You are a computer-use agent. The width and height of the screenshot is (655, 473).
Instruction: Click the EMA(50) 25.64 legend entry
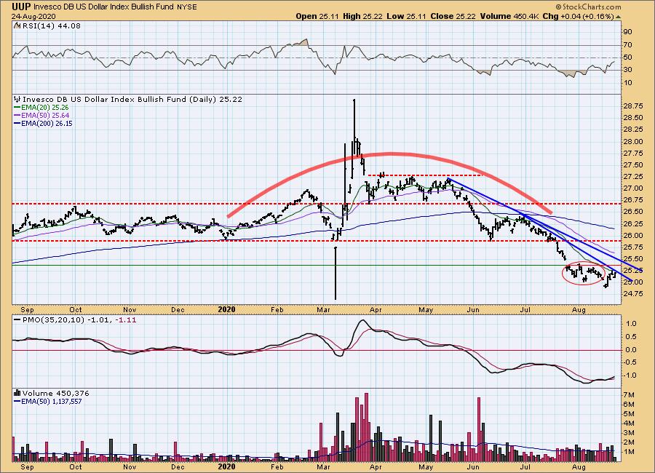pyautogui.click(x=41, y=115)
